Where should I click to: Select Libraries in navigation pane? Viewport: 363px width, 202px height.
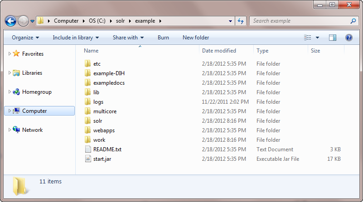(32, 72)
